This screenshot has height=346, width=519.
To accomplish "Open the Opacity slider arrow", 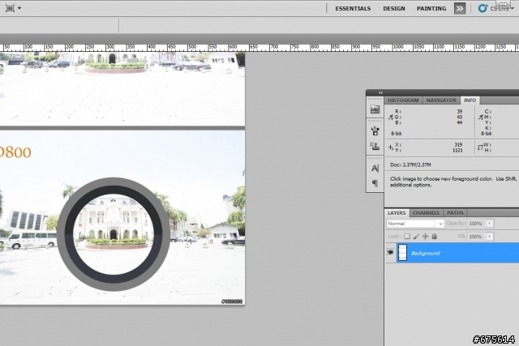I will click(488, 223).
